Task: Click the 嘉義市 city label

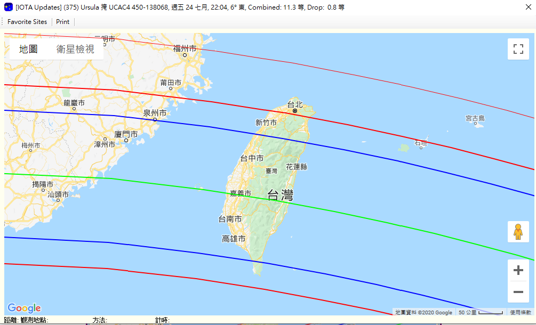Action: coord(241,193)
